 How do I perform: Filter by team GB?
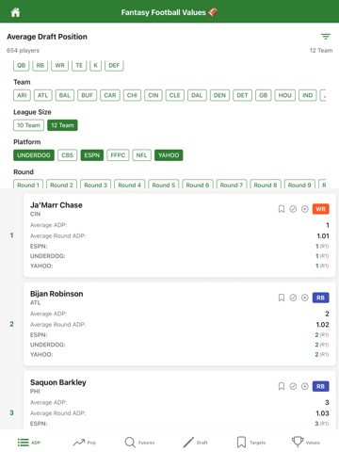coord(263,95)
